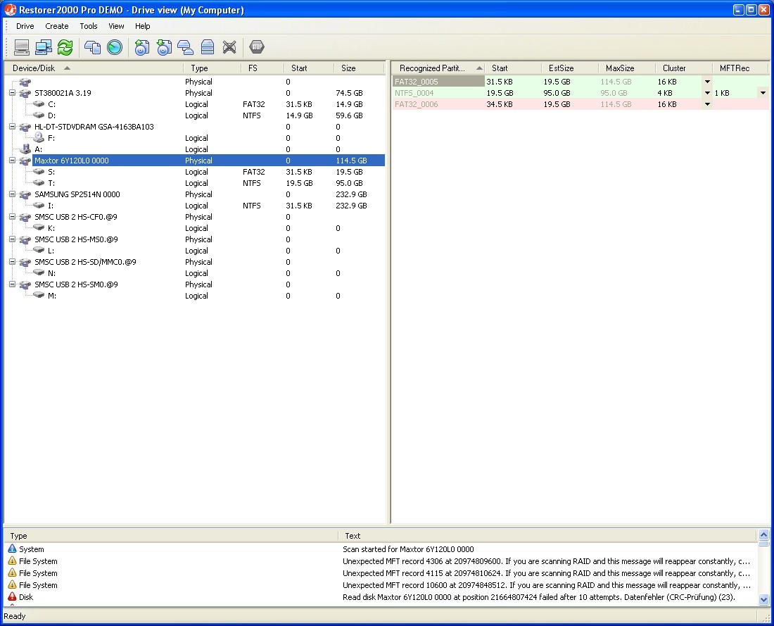Click the create region toolbar icon
This screenshot has height=626, width=774.
(x=185, y=47)
